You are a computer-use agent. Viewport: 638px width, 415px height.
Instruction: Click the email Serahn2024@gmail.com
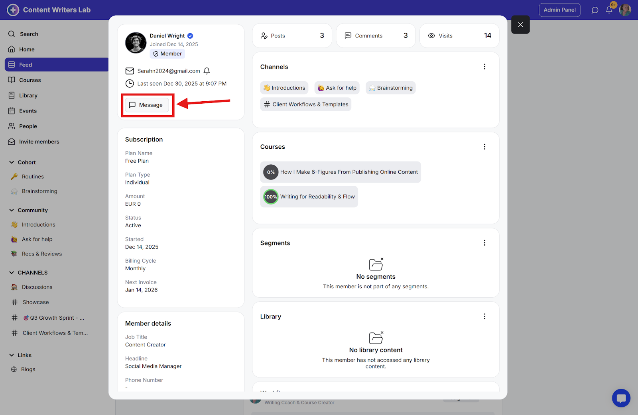(169, 71)
